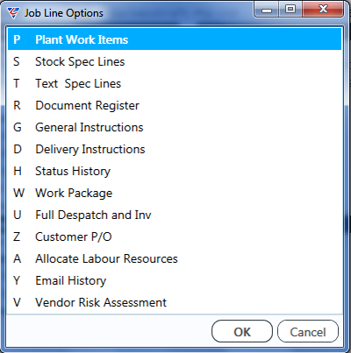Choose the Status History option

pos(175,171)
